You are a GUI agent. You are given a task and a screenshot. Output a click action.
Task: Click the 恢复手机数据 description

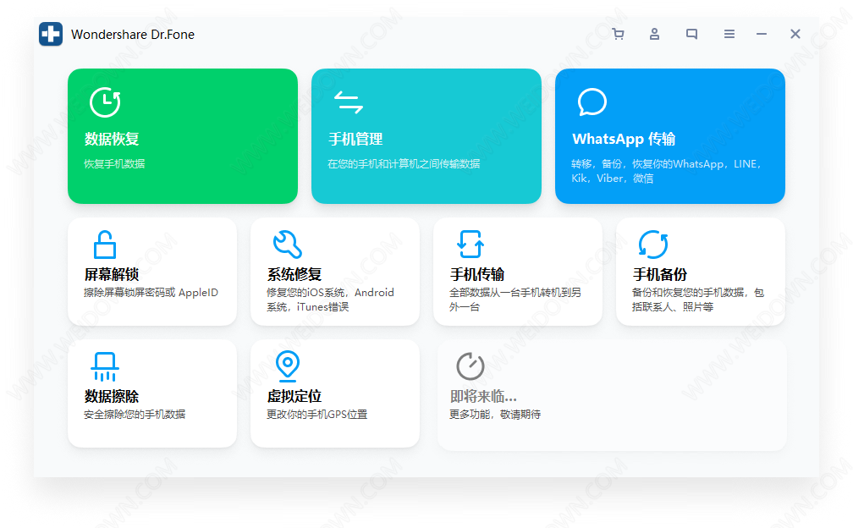tap(114, 163)
